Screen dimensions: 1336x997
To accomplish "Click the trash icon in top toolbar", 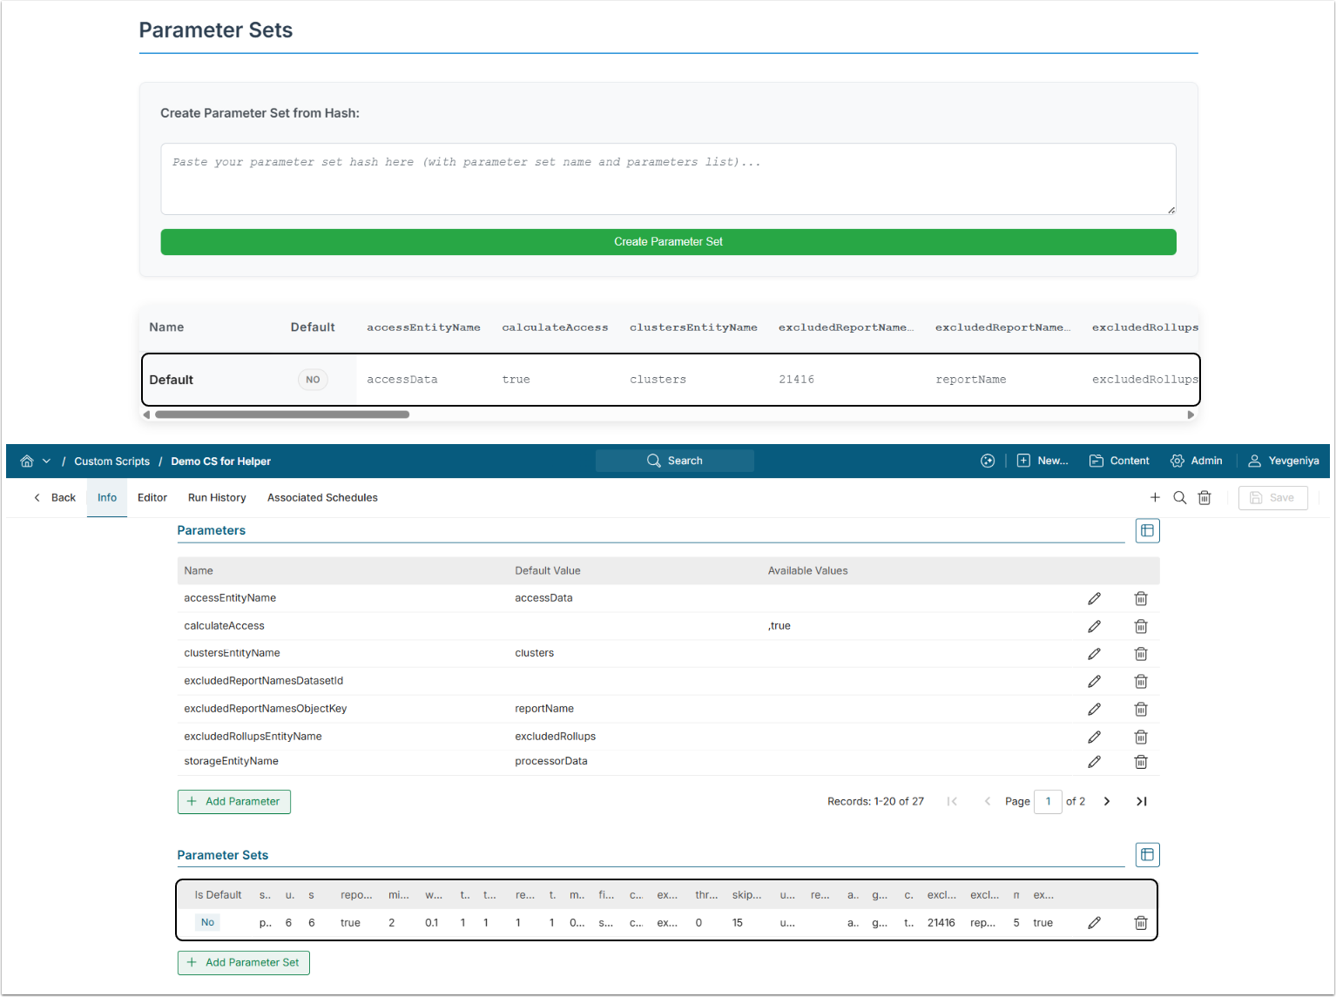I will pyautogui.click(x=1204, y=498).
